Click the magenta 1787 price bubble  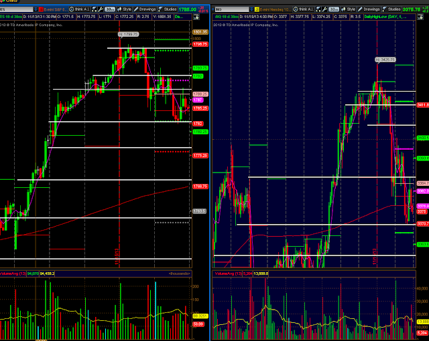tap(198, 100)
